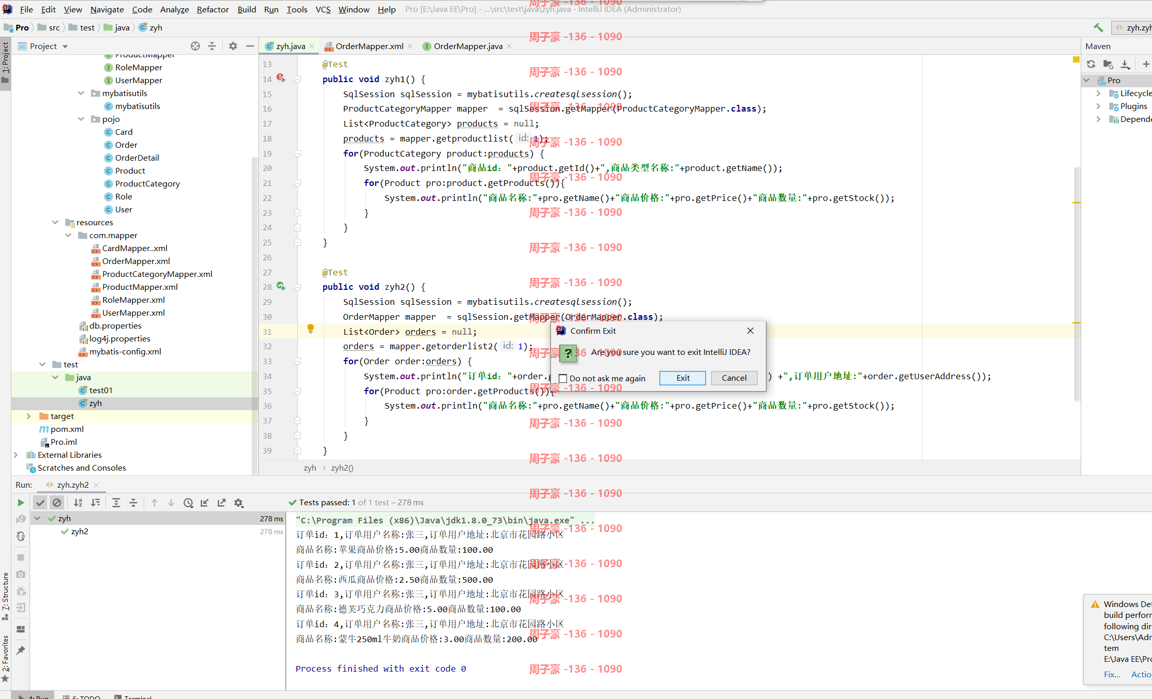Expand Maven Lifecycle node
The width and height of the screenshot is (1152, 699).
(1098, 93)
